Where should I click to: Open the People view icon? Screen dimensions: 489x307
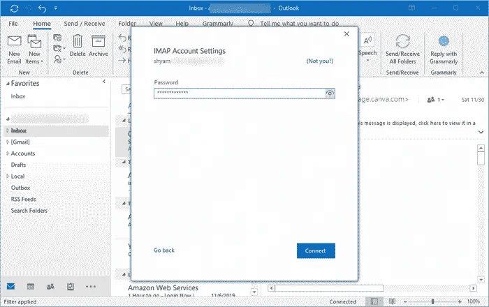click(x=50, y=287)
